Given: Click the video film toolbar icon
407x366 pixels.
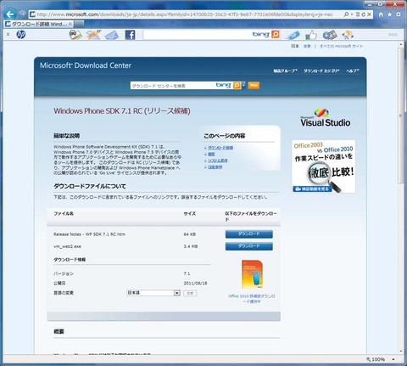Looking at the screenshot, I should [330, 35].
